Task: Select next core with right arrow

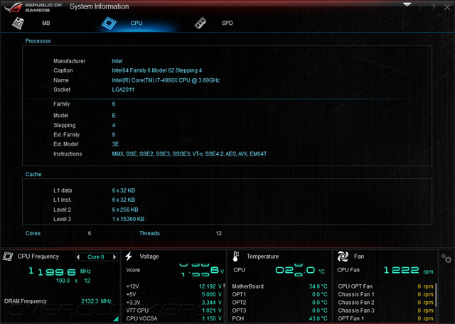Action: pos(114,257)
